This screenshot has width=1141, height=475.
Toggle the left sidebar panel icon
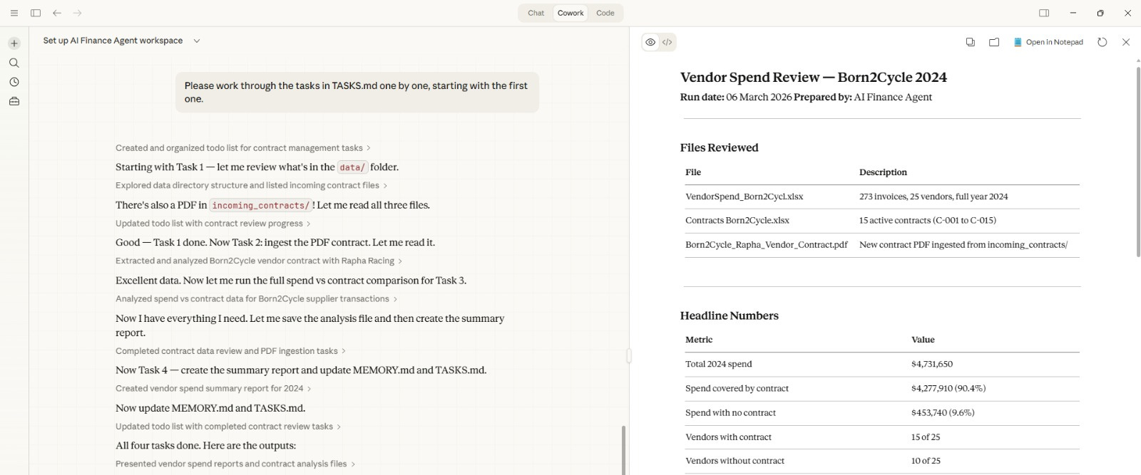click(36, 13)
